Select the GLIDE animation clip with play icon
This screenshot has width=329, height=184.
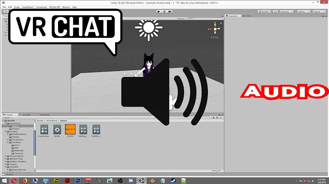click(57, 131)
